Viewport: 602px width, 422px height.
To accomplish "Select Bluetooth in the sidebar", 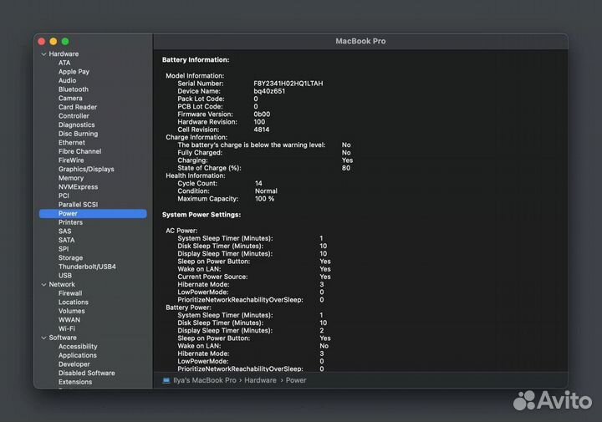I will click(x=74, y=89).
